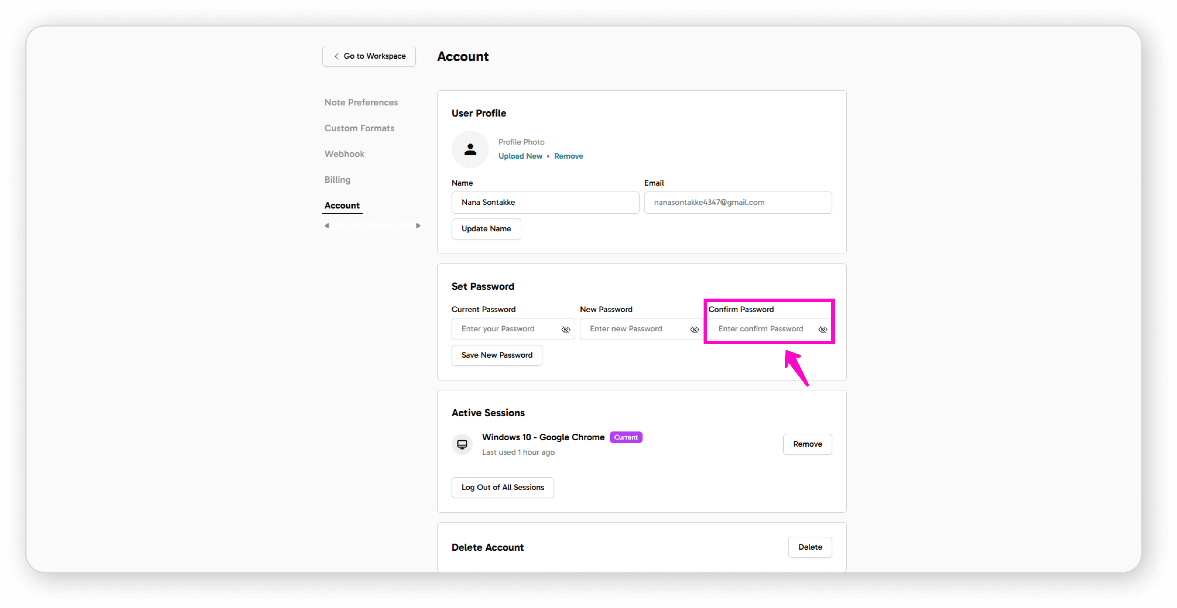Toggle visibility of Current Password field
Viewport: 1177px width, 608px height.
click(565, 330)
